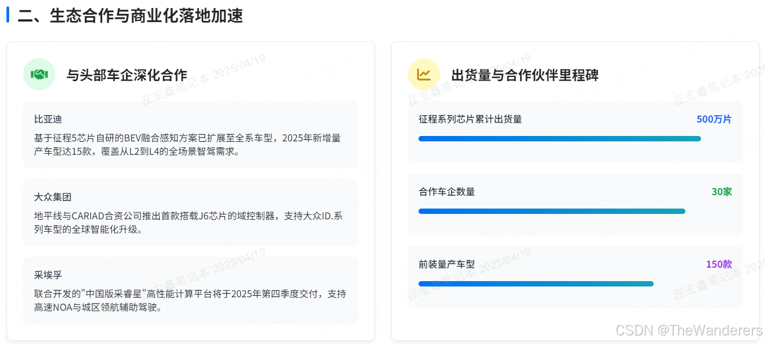Click the 500万片 value link
The height and width of the screenshot is (344, 765).
pyautogui.click(x=714, y=119)
